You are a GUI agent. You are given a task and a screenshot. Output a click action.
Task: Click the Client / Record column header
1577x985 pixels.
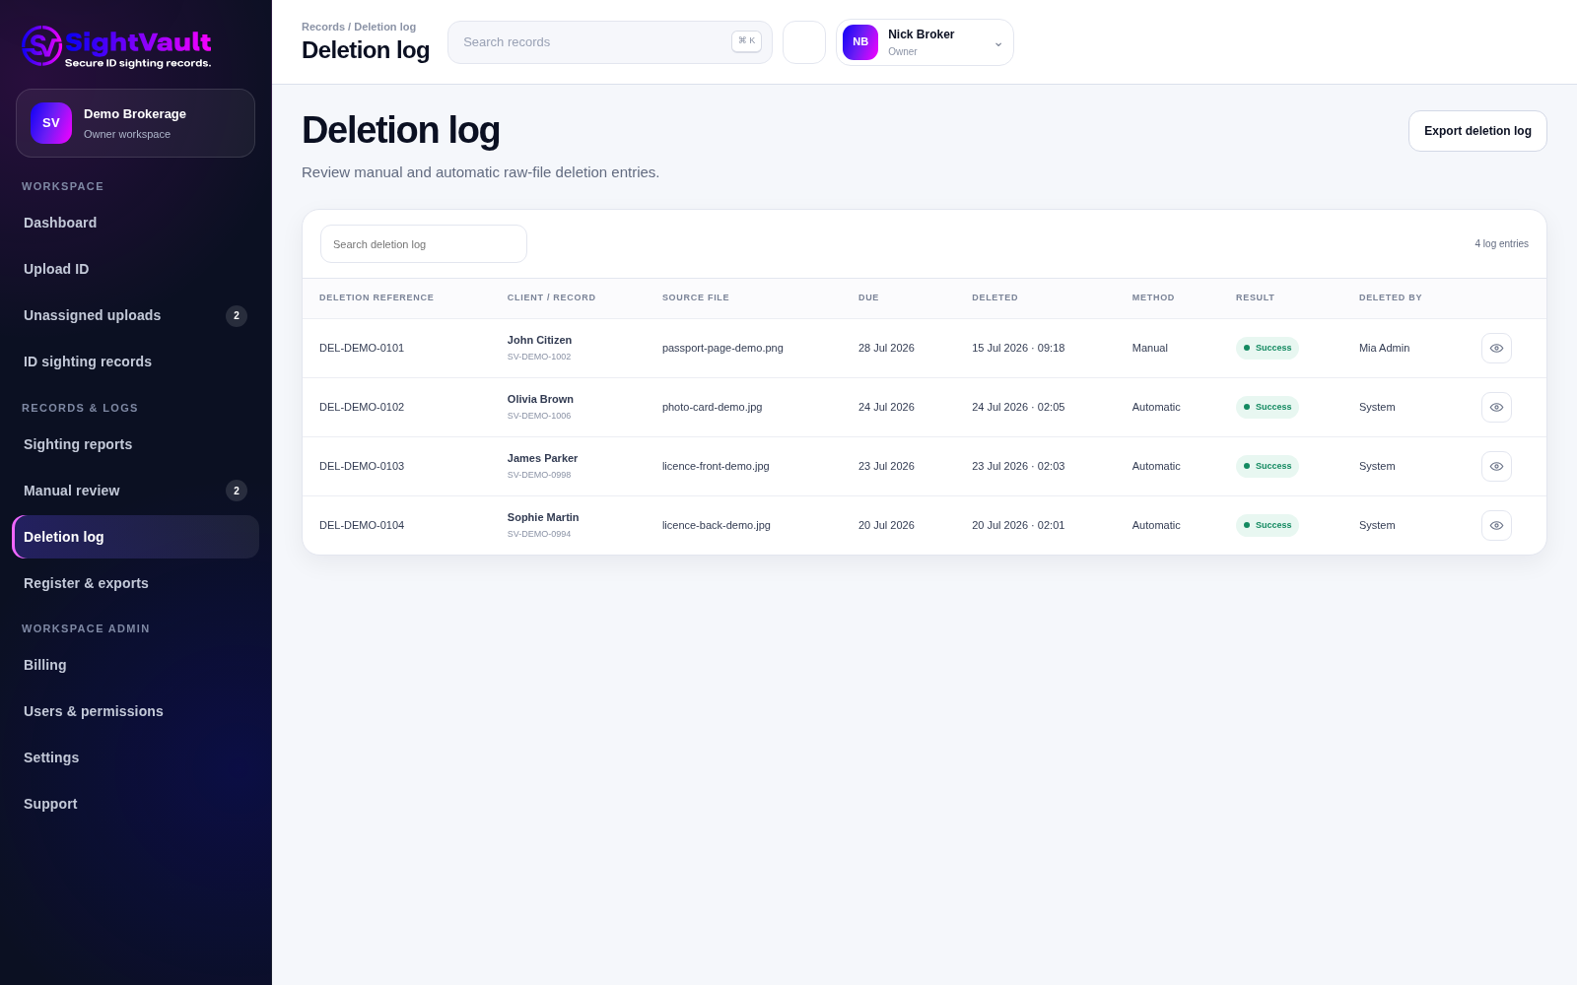click(551, 297)
